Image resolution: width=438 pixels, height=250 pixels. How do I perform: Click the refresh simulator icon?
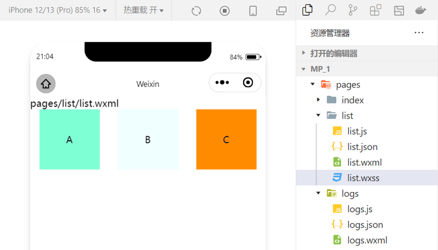[197, 11]
